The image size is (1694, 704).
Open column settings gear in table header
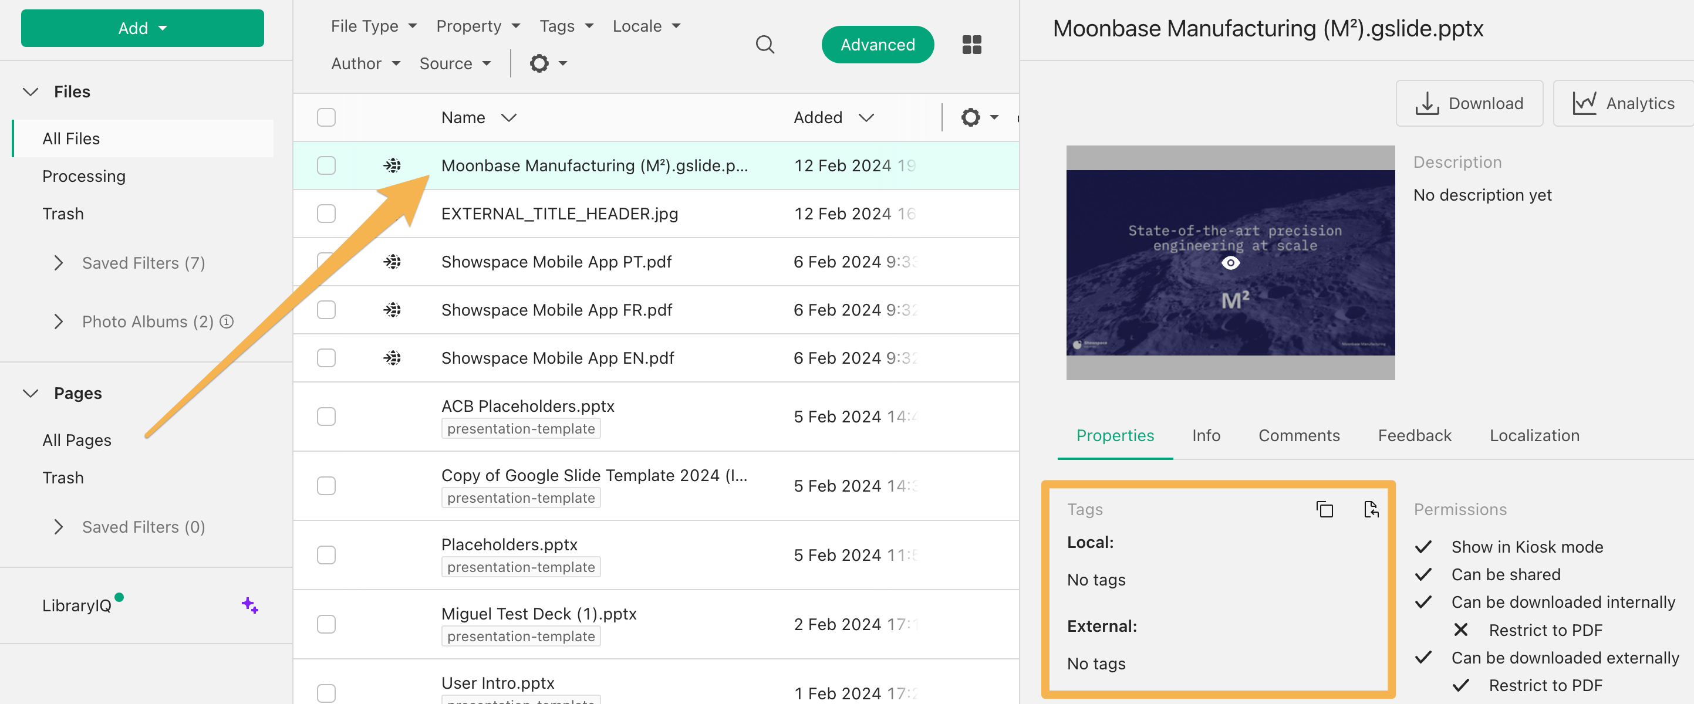[979, 117]
